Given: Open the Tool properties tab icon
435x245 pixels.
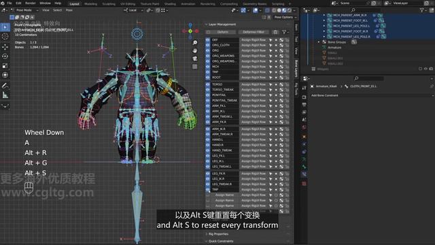Looking at the screenshot, I should point(304,88).
